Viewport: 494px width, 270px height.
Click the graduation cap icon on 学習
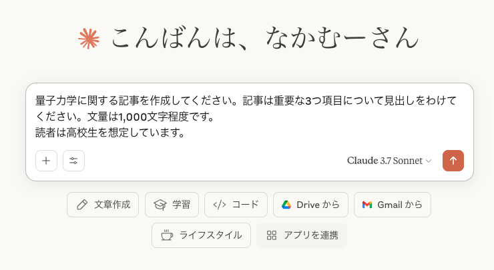tap(160, 205)
